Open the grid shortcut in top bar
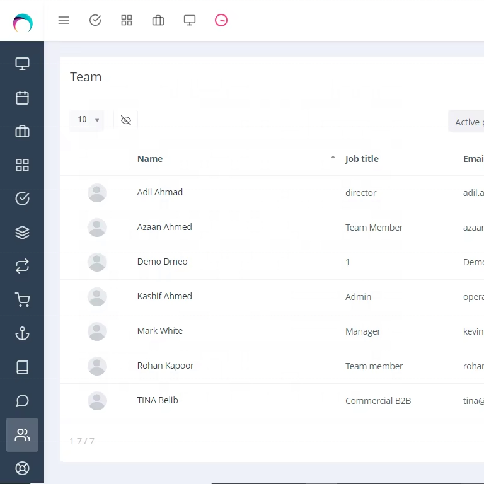 click(127, 20)
